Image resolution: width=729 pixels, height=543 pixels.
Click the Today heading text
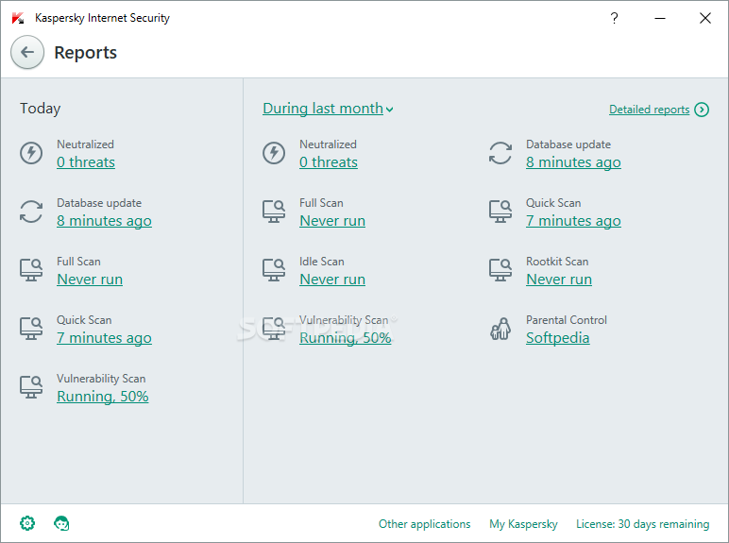[x=40, y=109]
